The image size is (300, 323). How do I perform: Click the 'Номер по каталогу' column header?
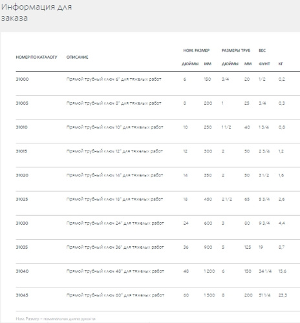click(36, 57)
